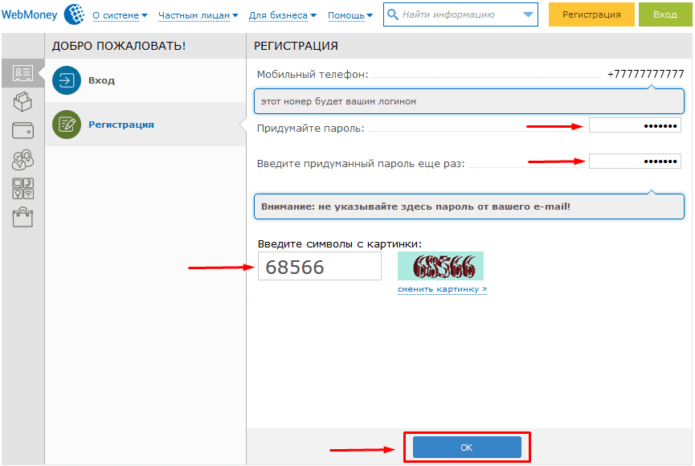Click the WebMoney globe logo

click(75, 14)
